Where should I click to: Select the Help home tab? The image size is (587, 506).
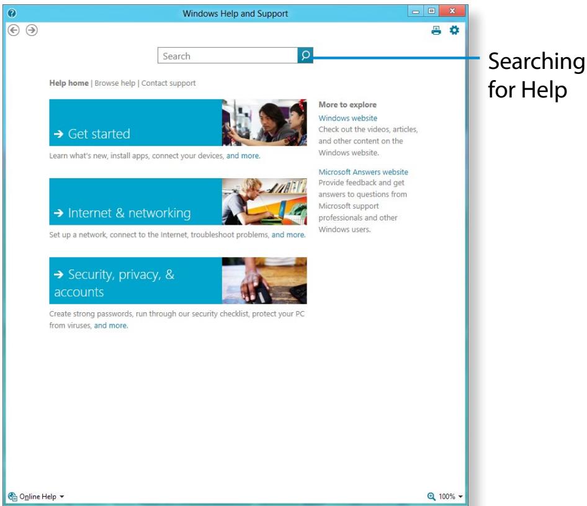coord(69,83)
